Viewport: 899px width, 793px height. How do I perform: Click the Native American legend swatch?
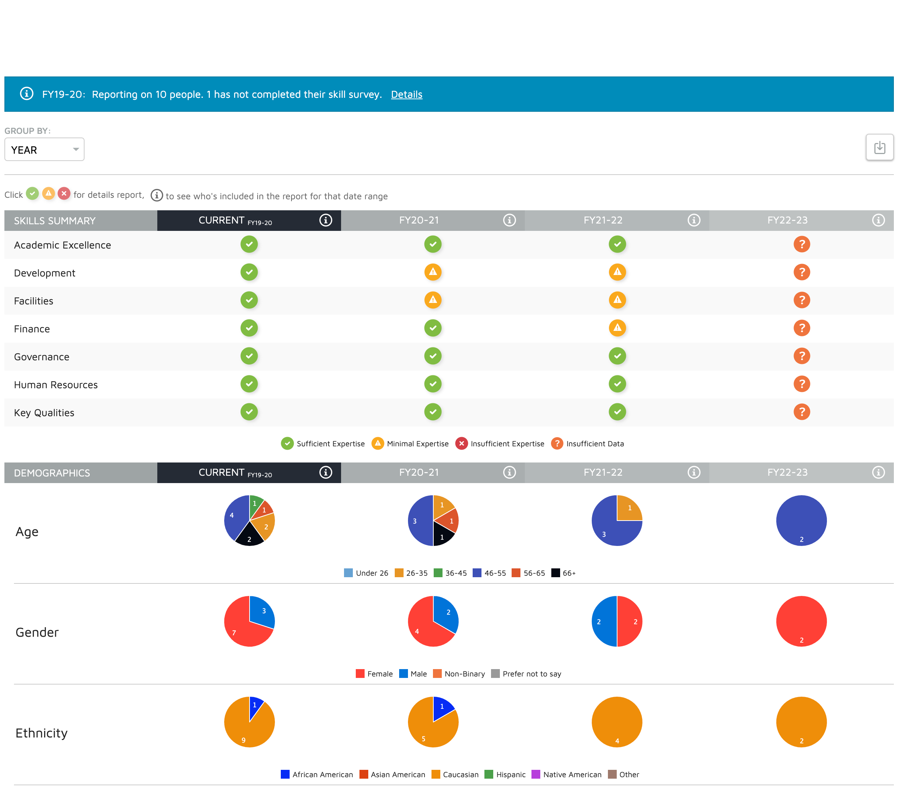pyautogui.click(x=536, y=775)
